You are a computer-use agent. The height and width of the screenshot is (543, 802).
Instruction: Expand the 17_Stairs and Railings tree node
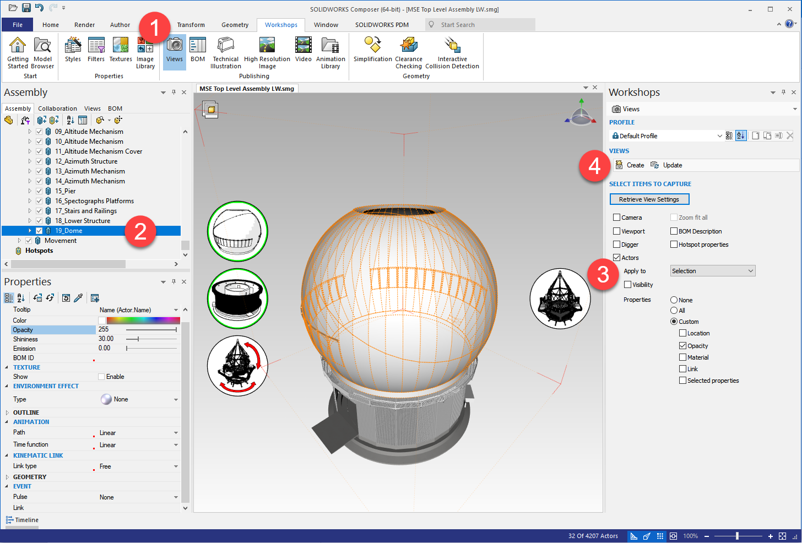30,211
